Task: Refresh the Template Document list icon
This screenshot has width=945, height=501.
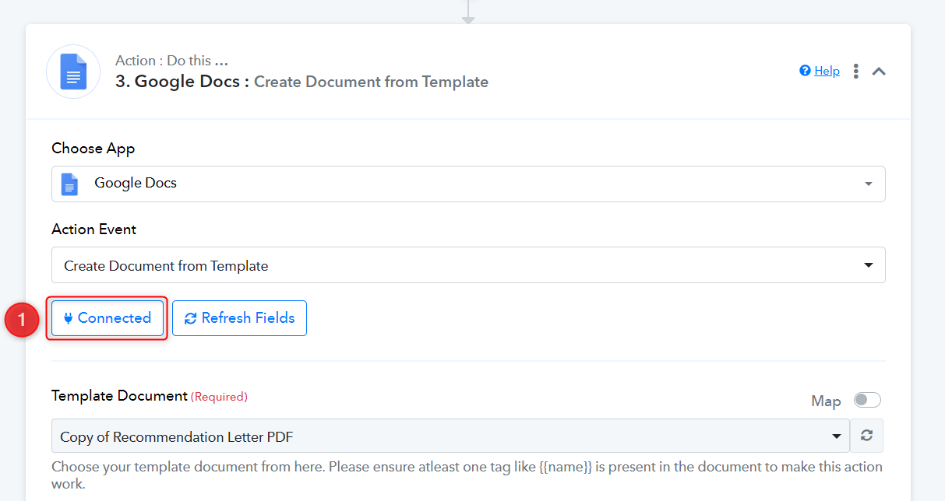Action: [866, 436]
